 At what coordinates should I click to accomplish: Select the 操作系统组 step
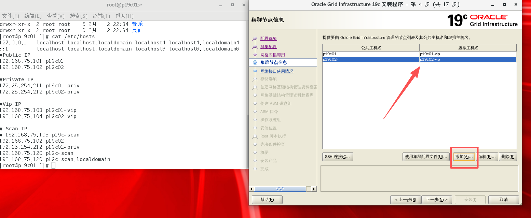[271, 120]
